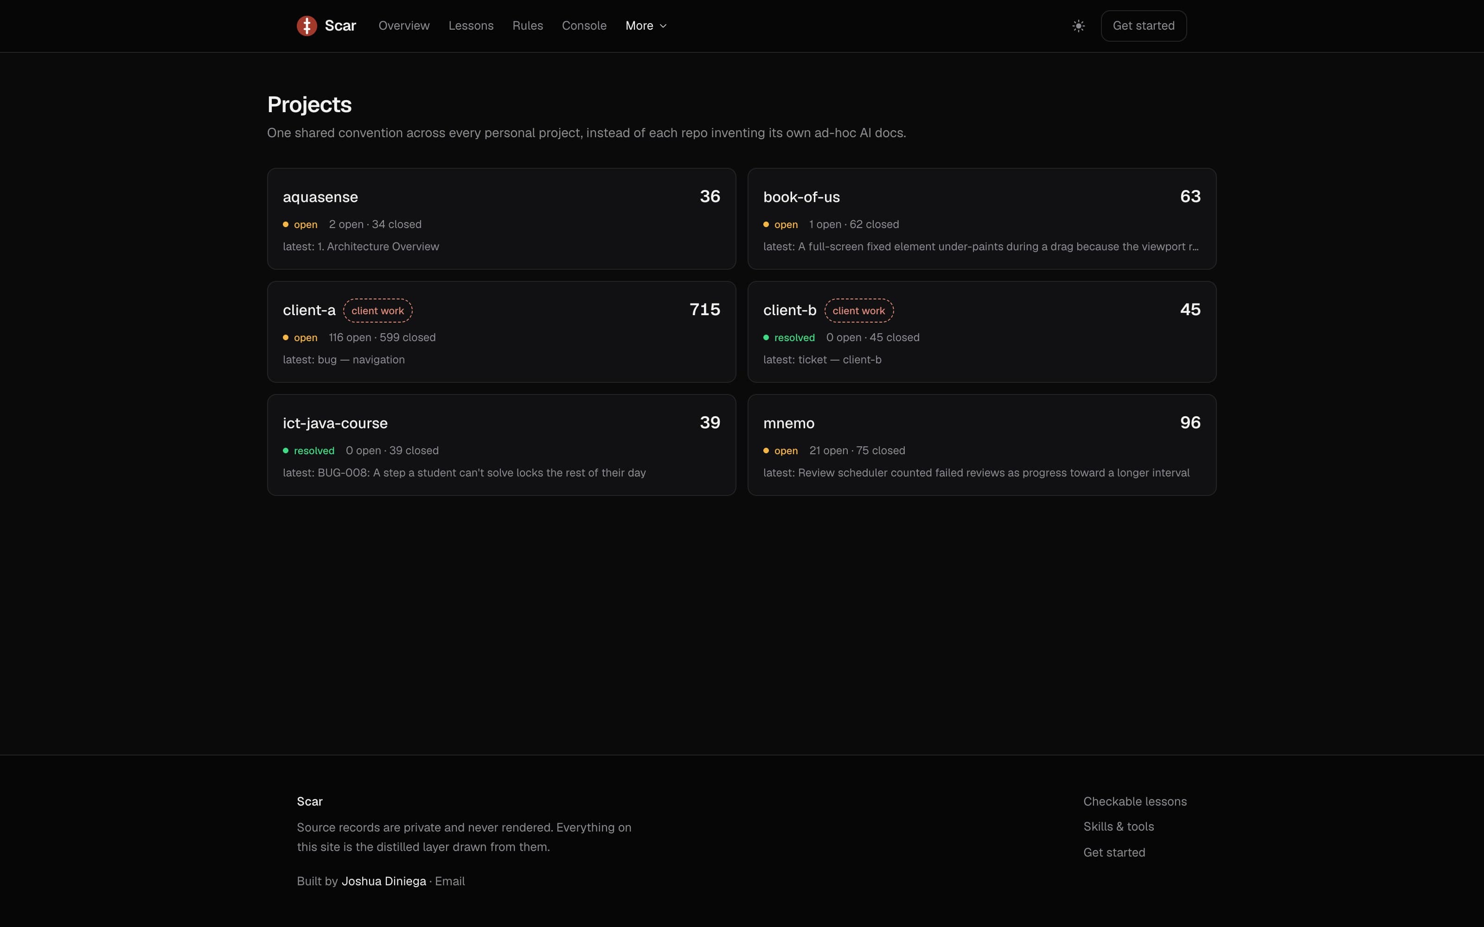
Task: Go to the Lessons page
Action: click(x=471, y=26)
